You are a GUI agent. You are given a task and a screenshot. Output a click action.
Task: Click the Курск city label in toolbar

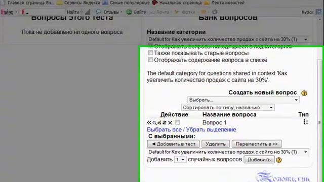click(307, 12)
